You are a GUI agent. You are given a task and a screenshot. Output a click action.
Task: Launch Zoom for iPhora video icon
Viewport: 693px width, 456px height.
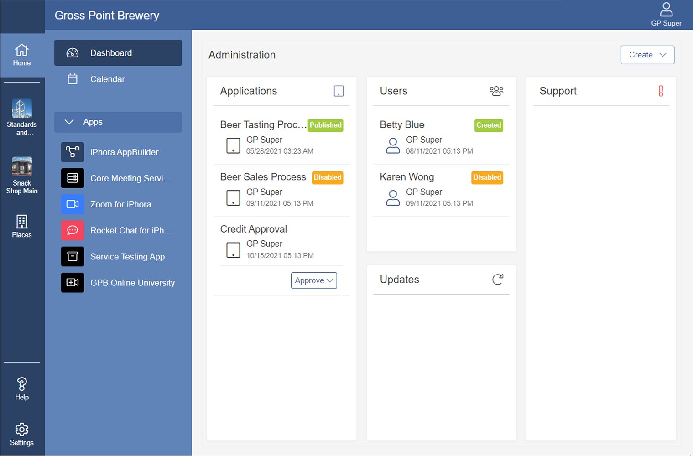click(73, 204)
